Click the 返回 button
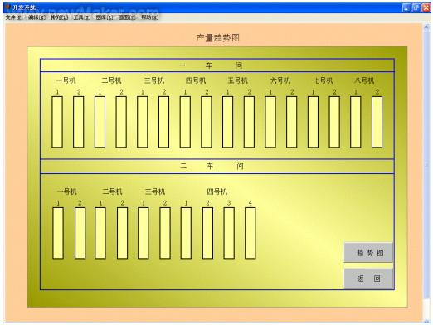Image resolution: width=433 pixels, height=325 pixels. tap(368, 278)
